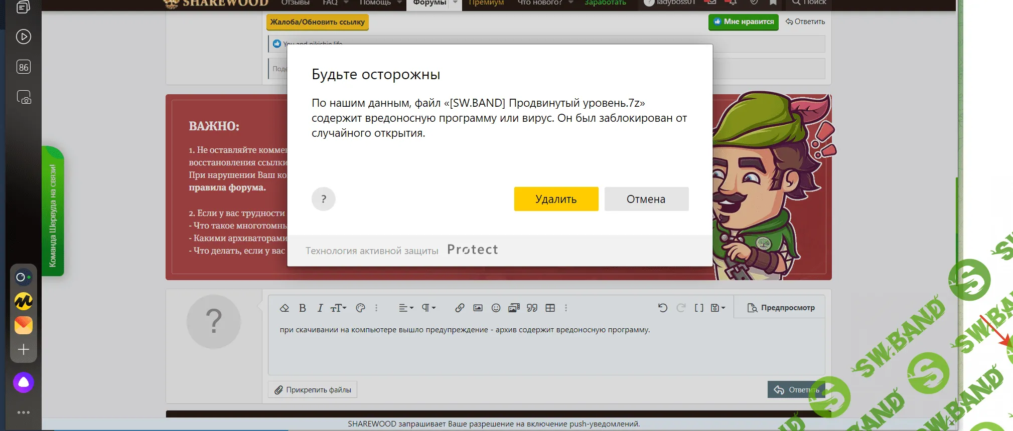
Task: Open the text color palette
Action: pyautogui.click(x=360, y=308)
